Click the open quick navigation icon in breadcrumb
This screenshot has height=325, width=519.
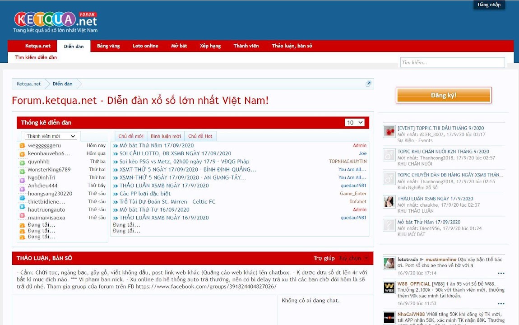point(368,84)
